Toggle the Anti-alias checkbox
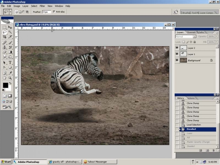 point(54,12)
